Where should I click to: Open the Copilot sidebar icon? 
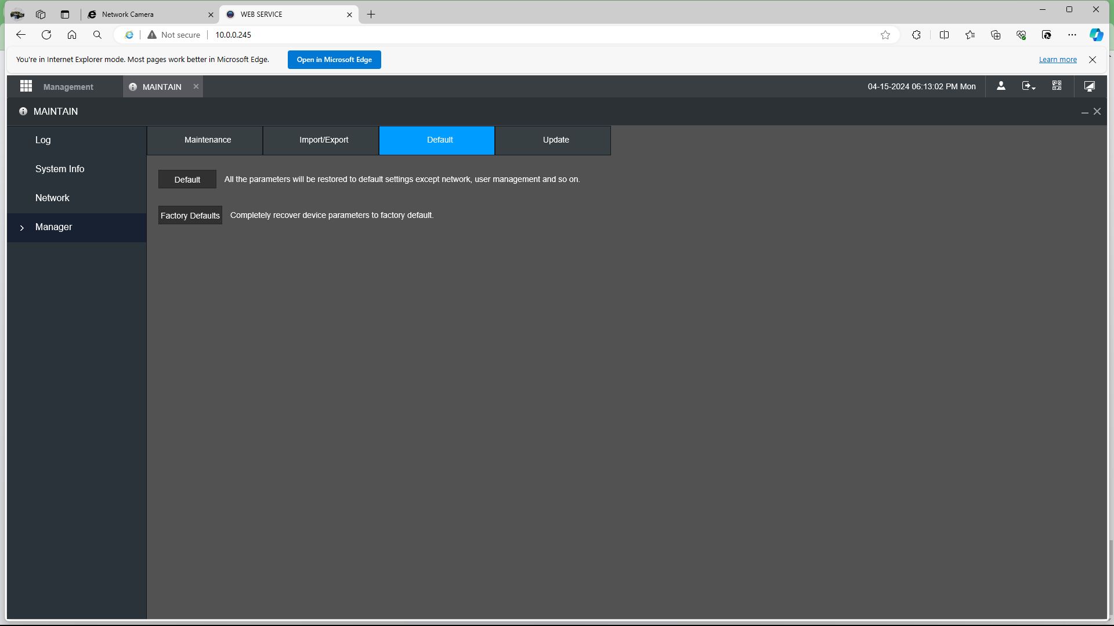[x=1096, y=35]
